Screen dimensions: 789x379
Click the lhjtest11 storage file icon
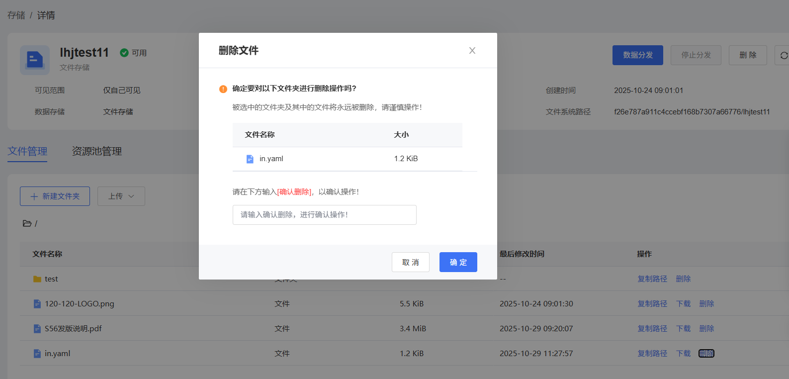tap(35, 60)
